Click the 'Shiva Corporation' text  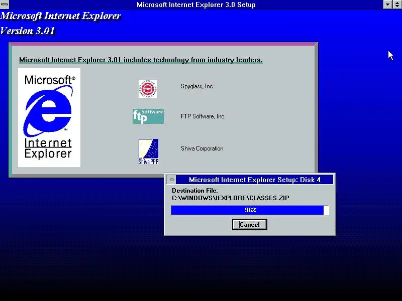202,148
